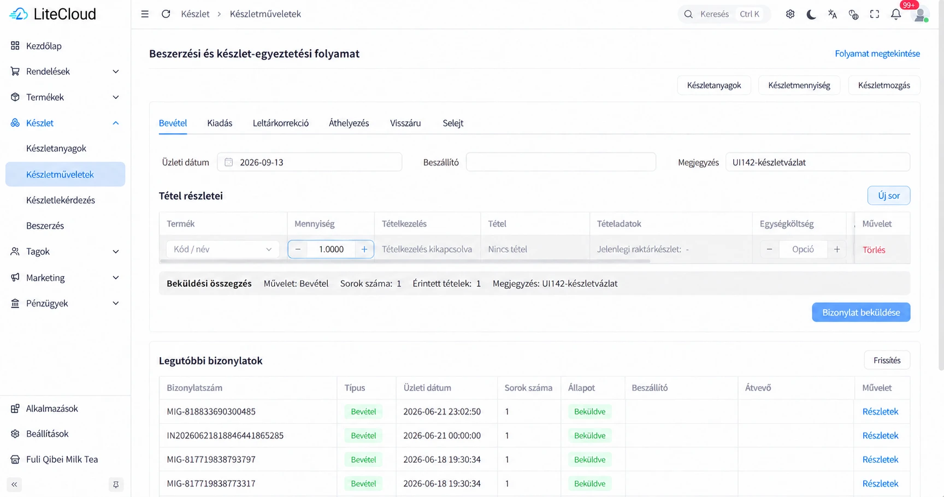The width and height of the screenshot is (944, 497).
Task: Click the language translate icon
Action: click(832, 14)
